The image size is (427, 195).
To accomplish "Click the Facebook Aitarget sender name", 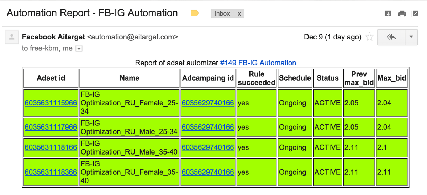I will pos(53,37).
